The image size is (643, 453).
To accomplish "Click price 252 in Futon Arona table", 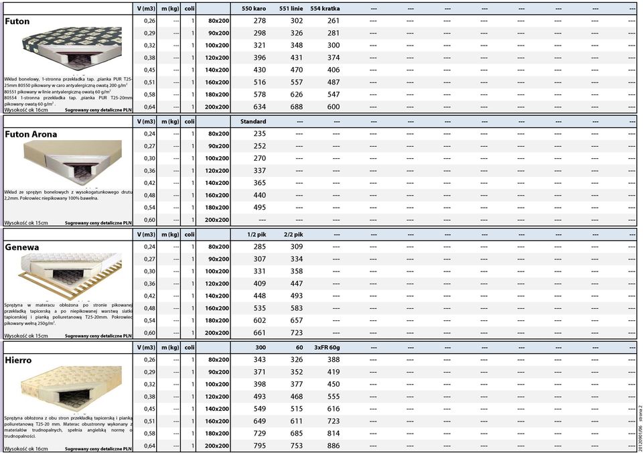I will 260,146.
